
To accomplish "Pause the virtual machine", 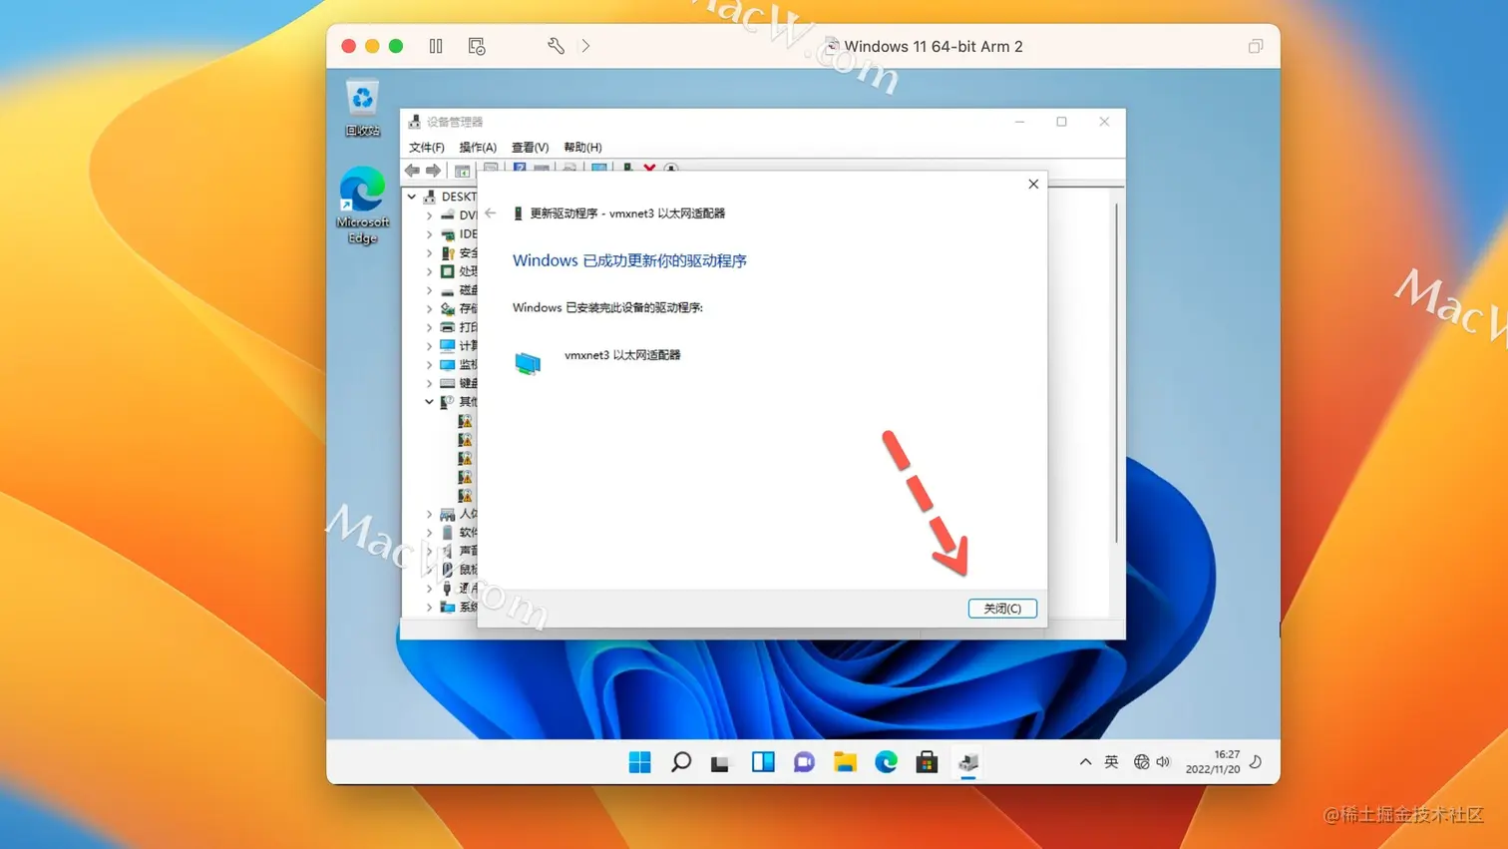I will pos(436,46).
